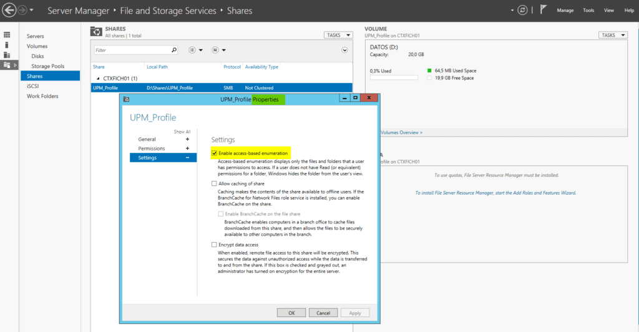The image size is (639, 332).
Task: Open the Tools menu
Action: tap(588, 11)
